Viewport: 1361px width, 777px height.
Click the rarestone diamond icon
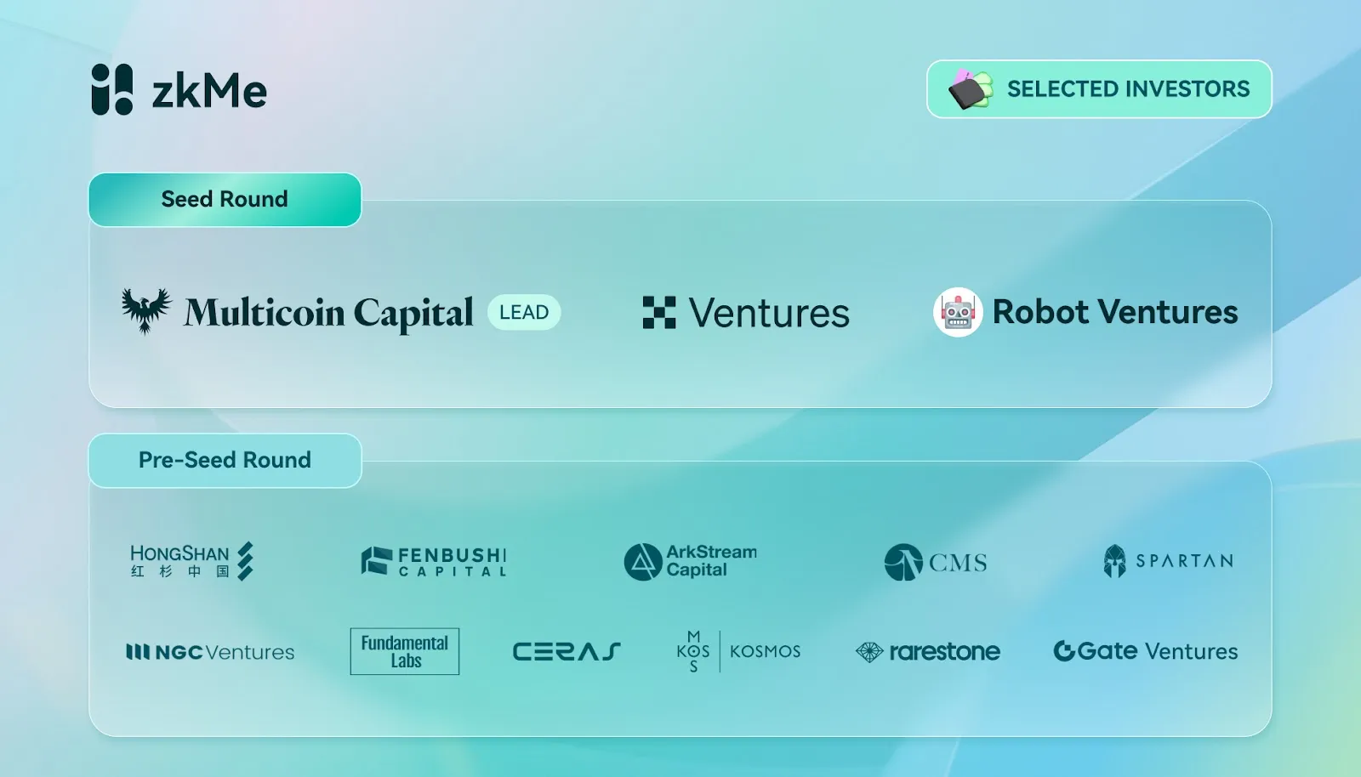pyautogui.click(x=869, y=652)
